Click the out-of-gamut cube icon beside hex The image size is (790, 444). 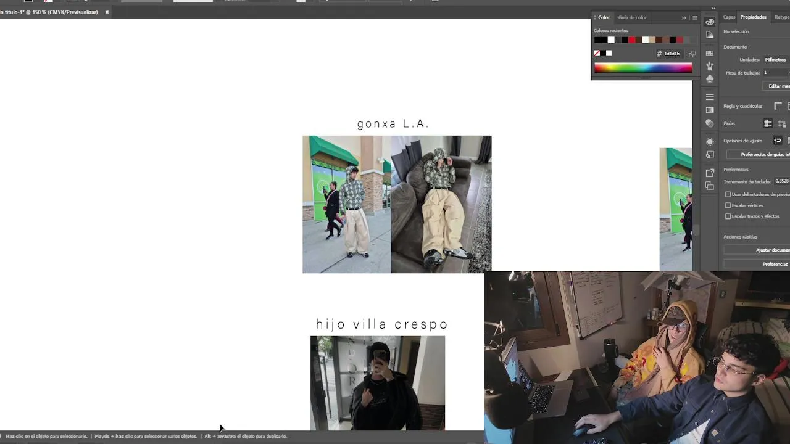pos(692,54)
